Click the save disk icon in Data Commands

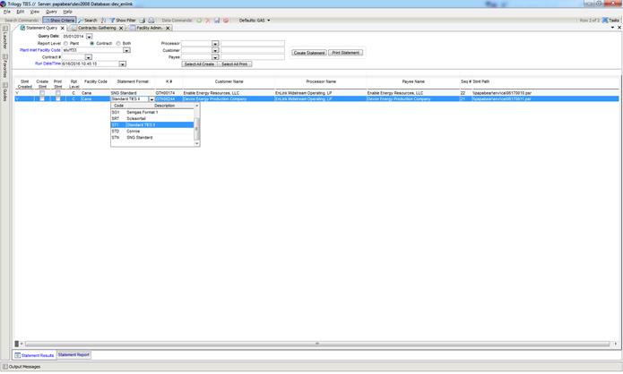216,20
